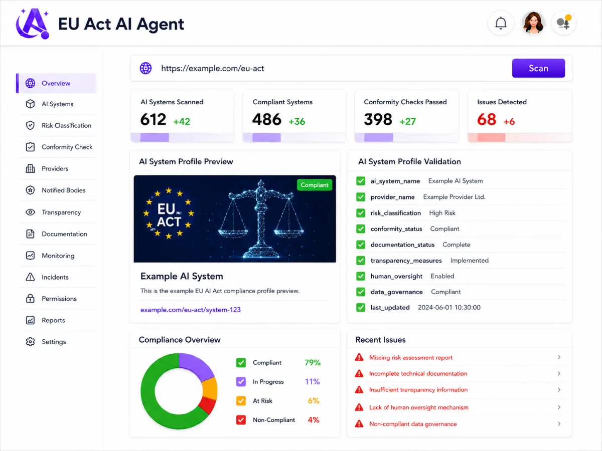The height and width of the screenshot is (451, 602).
Task: Open the Missing risk assessment report issue
Action: pos(411,357)
